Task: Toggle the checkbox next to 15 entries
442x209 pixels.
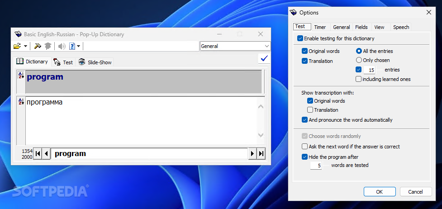Action: click(x=359, y=69)
